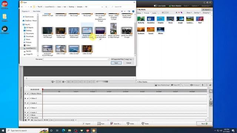Open the Sort by dropdown
This screenshot has width=237, height=133.
(197, 13)
